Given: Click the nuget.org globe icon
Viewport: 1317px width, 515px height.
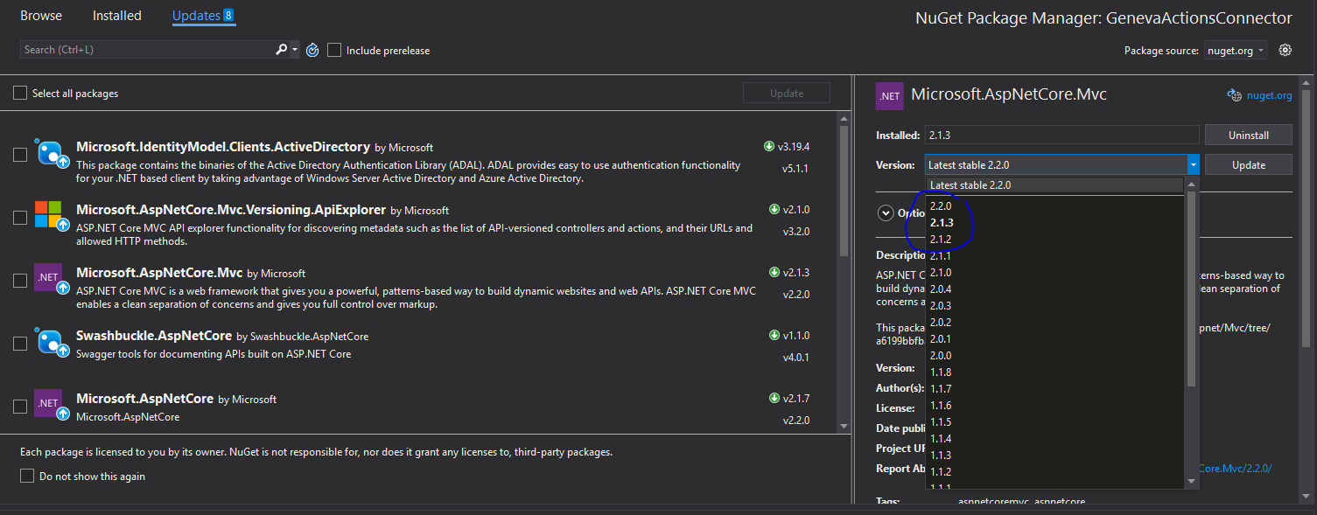Looking at the screenshot, I should pos(1235,95).
